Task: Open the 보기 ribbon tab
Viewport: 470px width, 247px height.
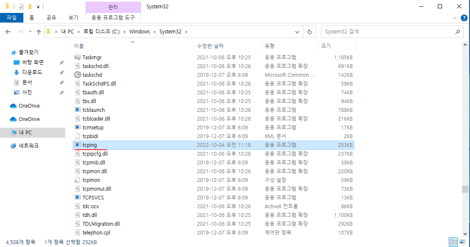Action: tap(73, 18)
